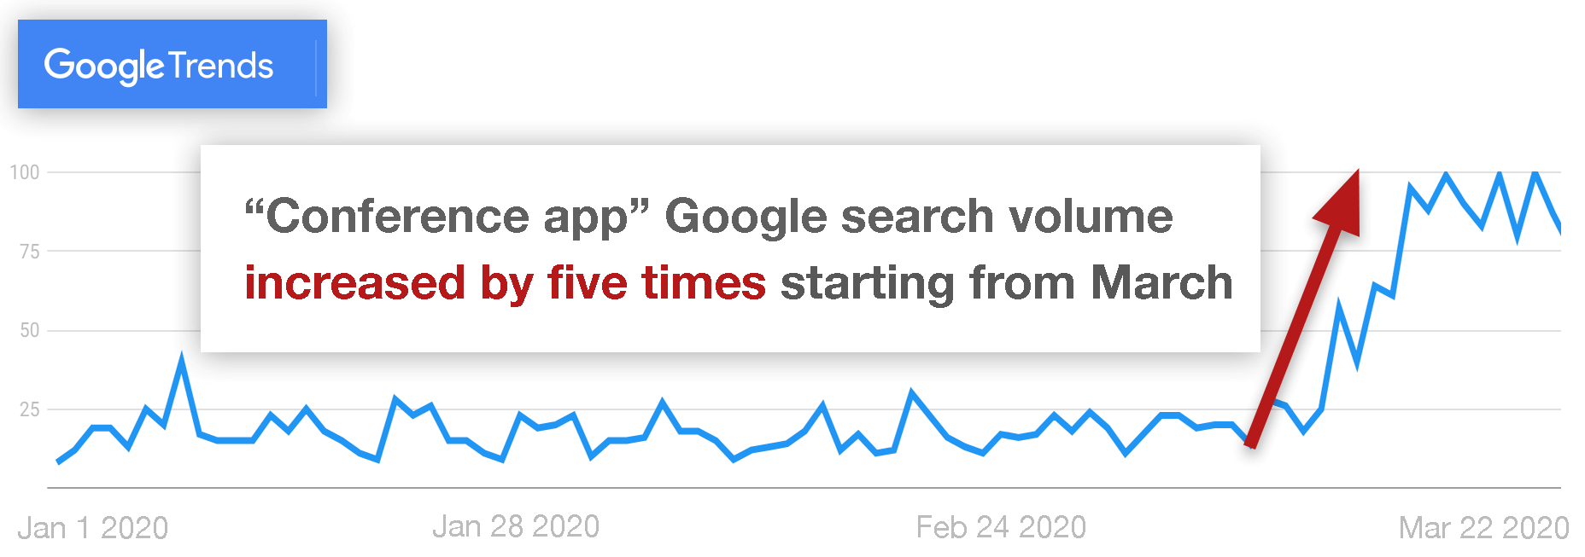The width and height of the screenshot is (1585, 557).
Task: Click the "Conference app" quoted phrase
Action: 447,216
